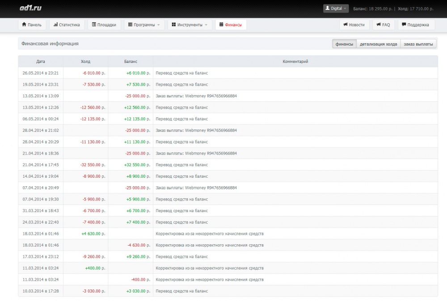Click the grid icon on Инструменты
The image size is (447, 301).
[173, 25]
